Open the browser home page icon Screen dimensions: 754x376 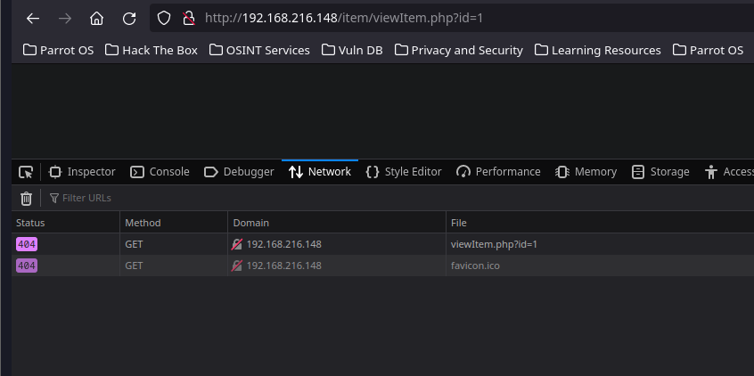96,19
